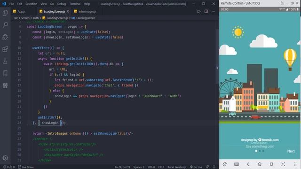Click 'setShowLogin(true)' in the return line

[x=110, y=133]
